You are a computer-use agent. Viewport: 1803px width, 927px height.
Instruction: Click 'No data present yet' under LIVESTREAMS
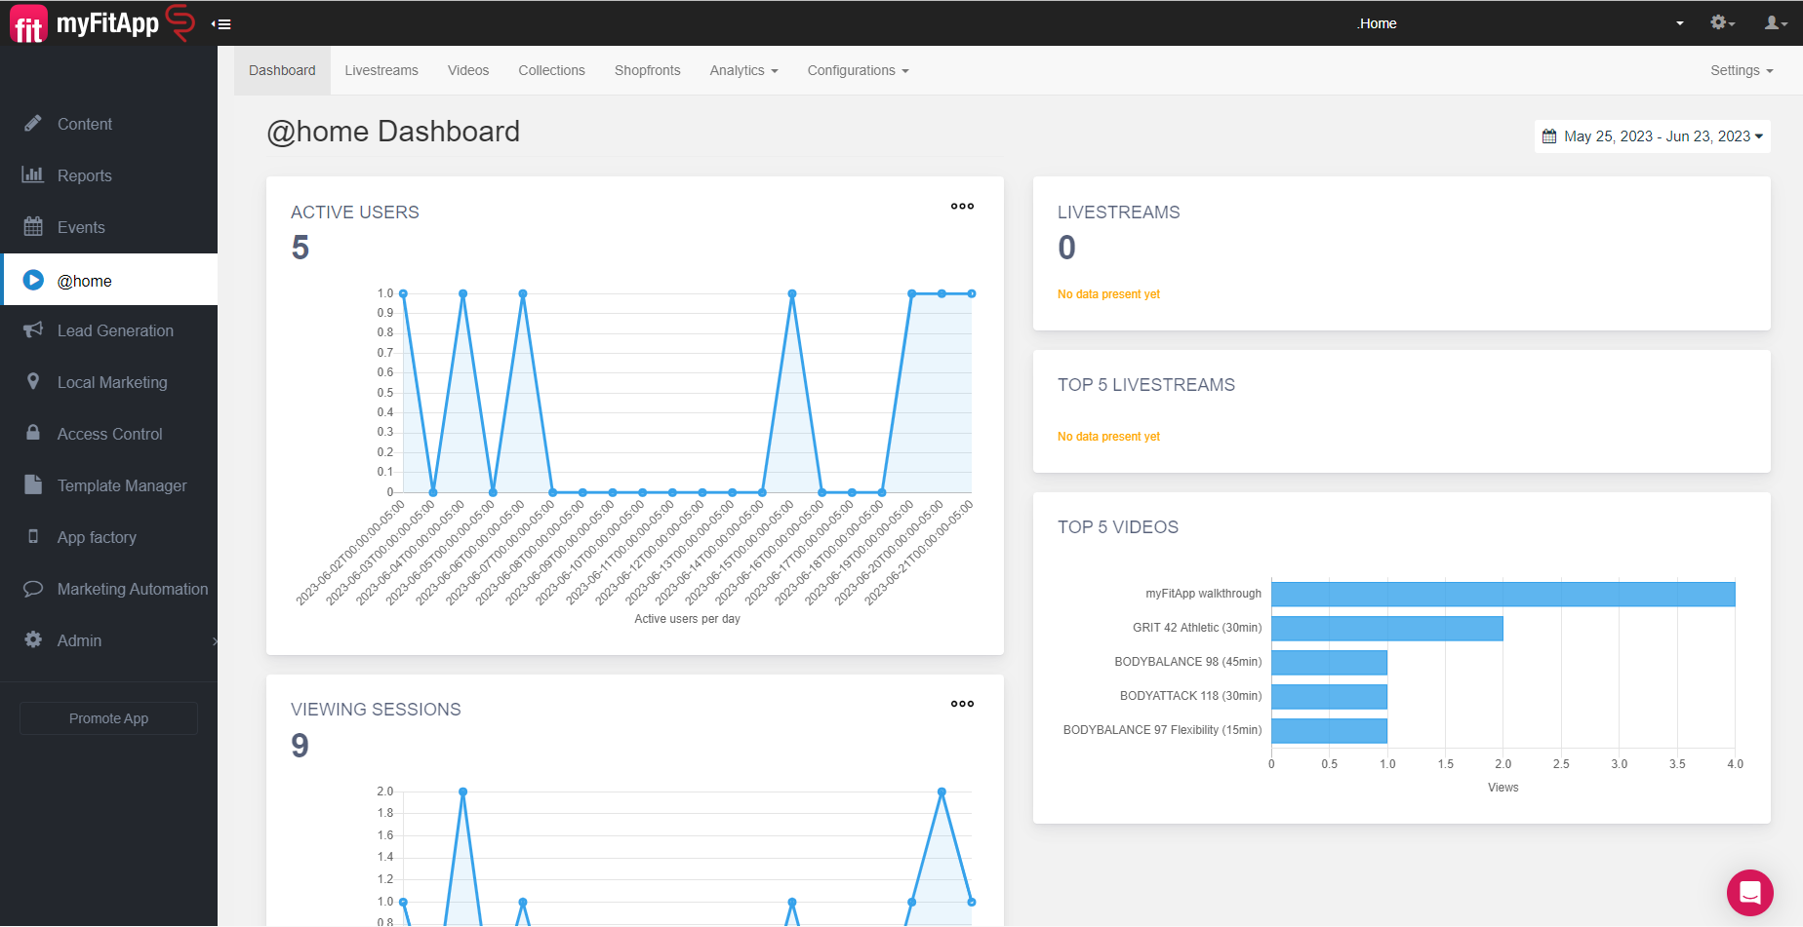(x=1108, y=294)
